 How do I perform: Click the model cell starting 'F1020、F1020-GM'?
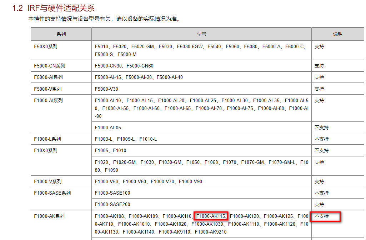pyautogui.click(x=201, y=166)
